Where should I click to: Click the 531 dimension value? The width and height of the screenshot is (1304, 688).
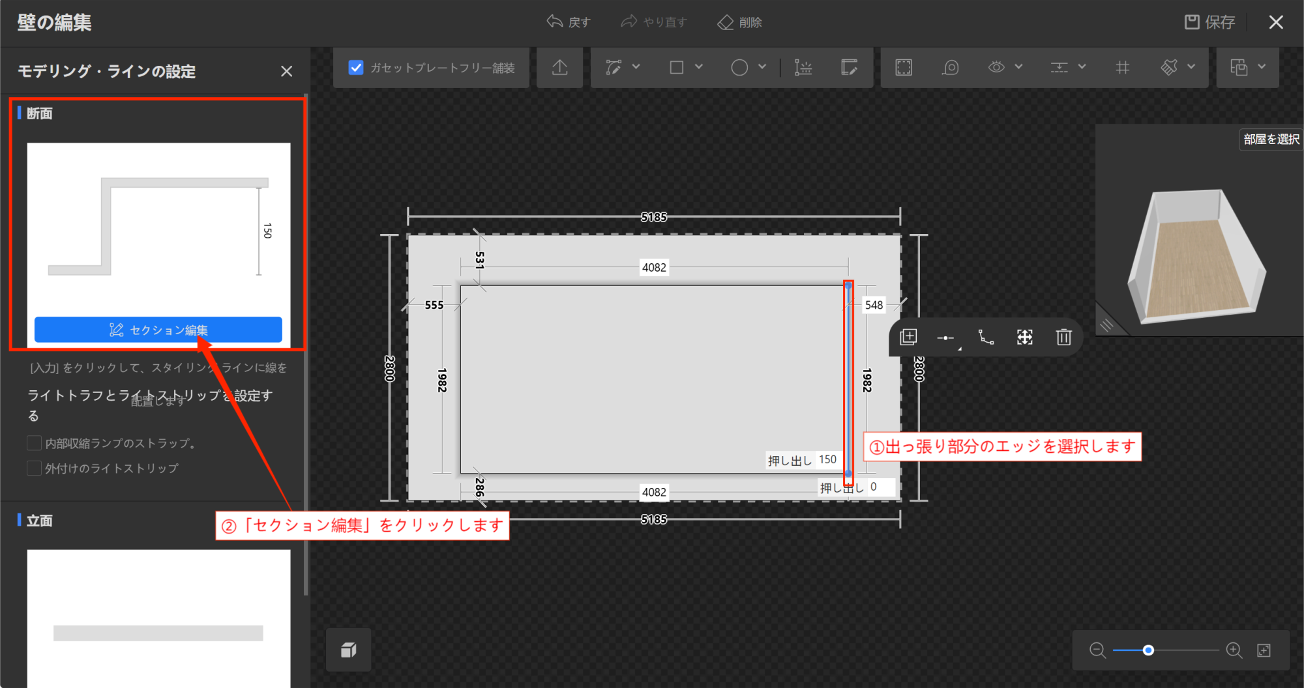(480, 260)
